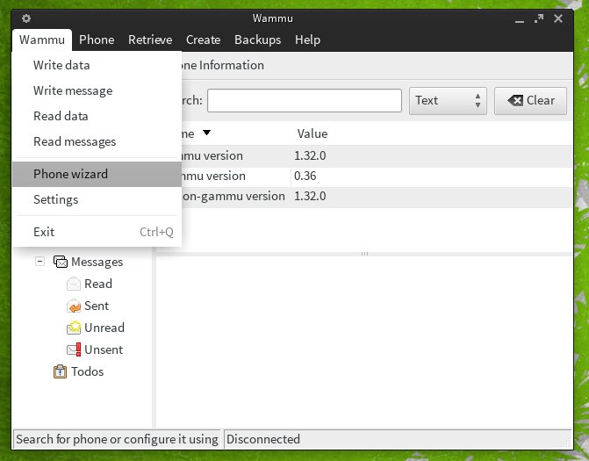This screenshot has height=461, width=589.
Task: Click the Unsent messages icon
Action: click(74, 349)
